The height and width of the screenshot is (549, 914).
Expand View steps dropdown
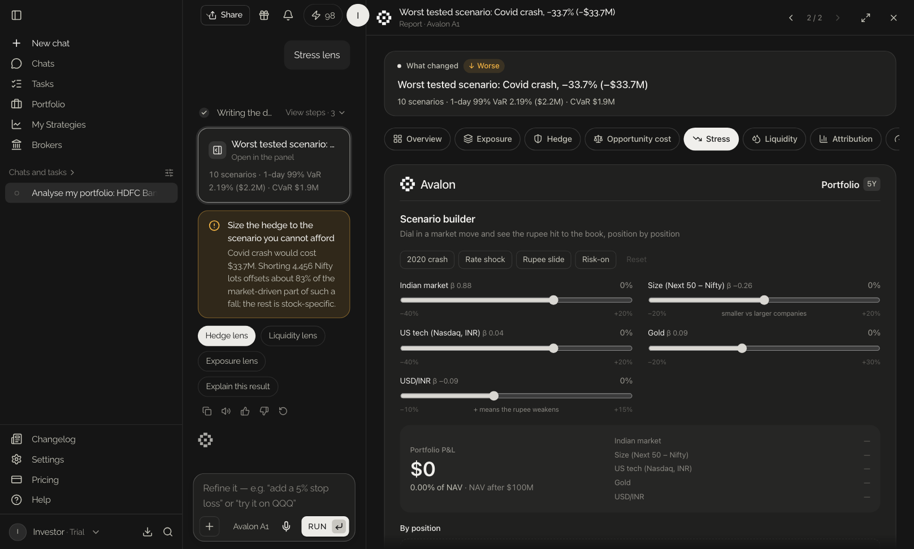[x=315, y=113]
